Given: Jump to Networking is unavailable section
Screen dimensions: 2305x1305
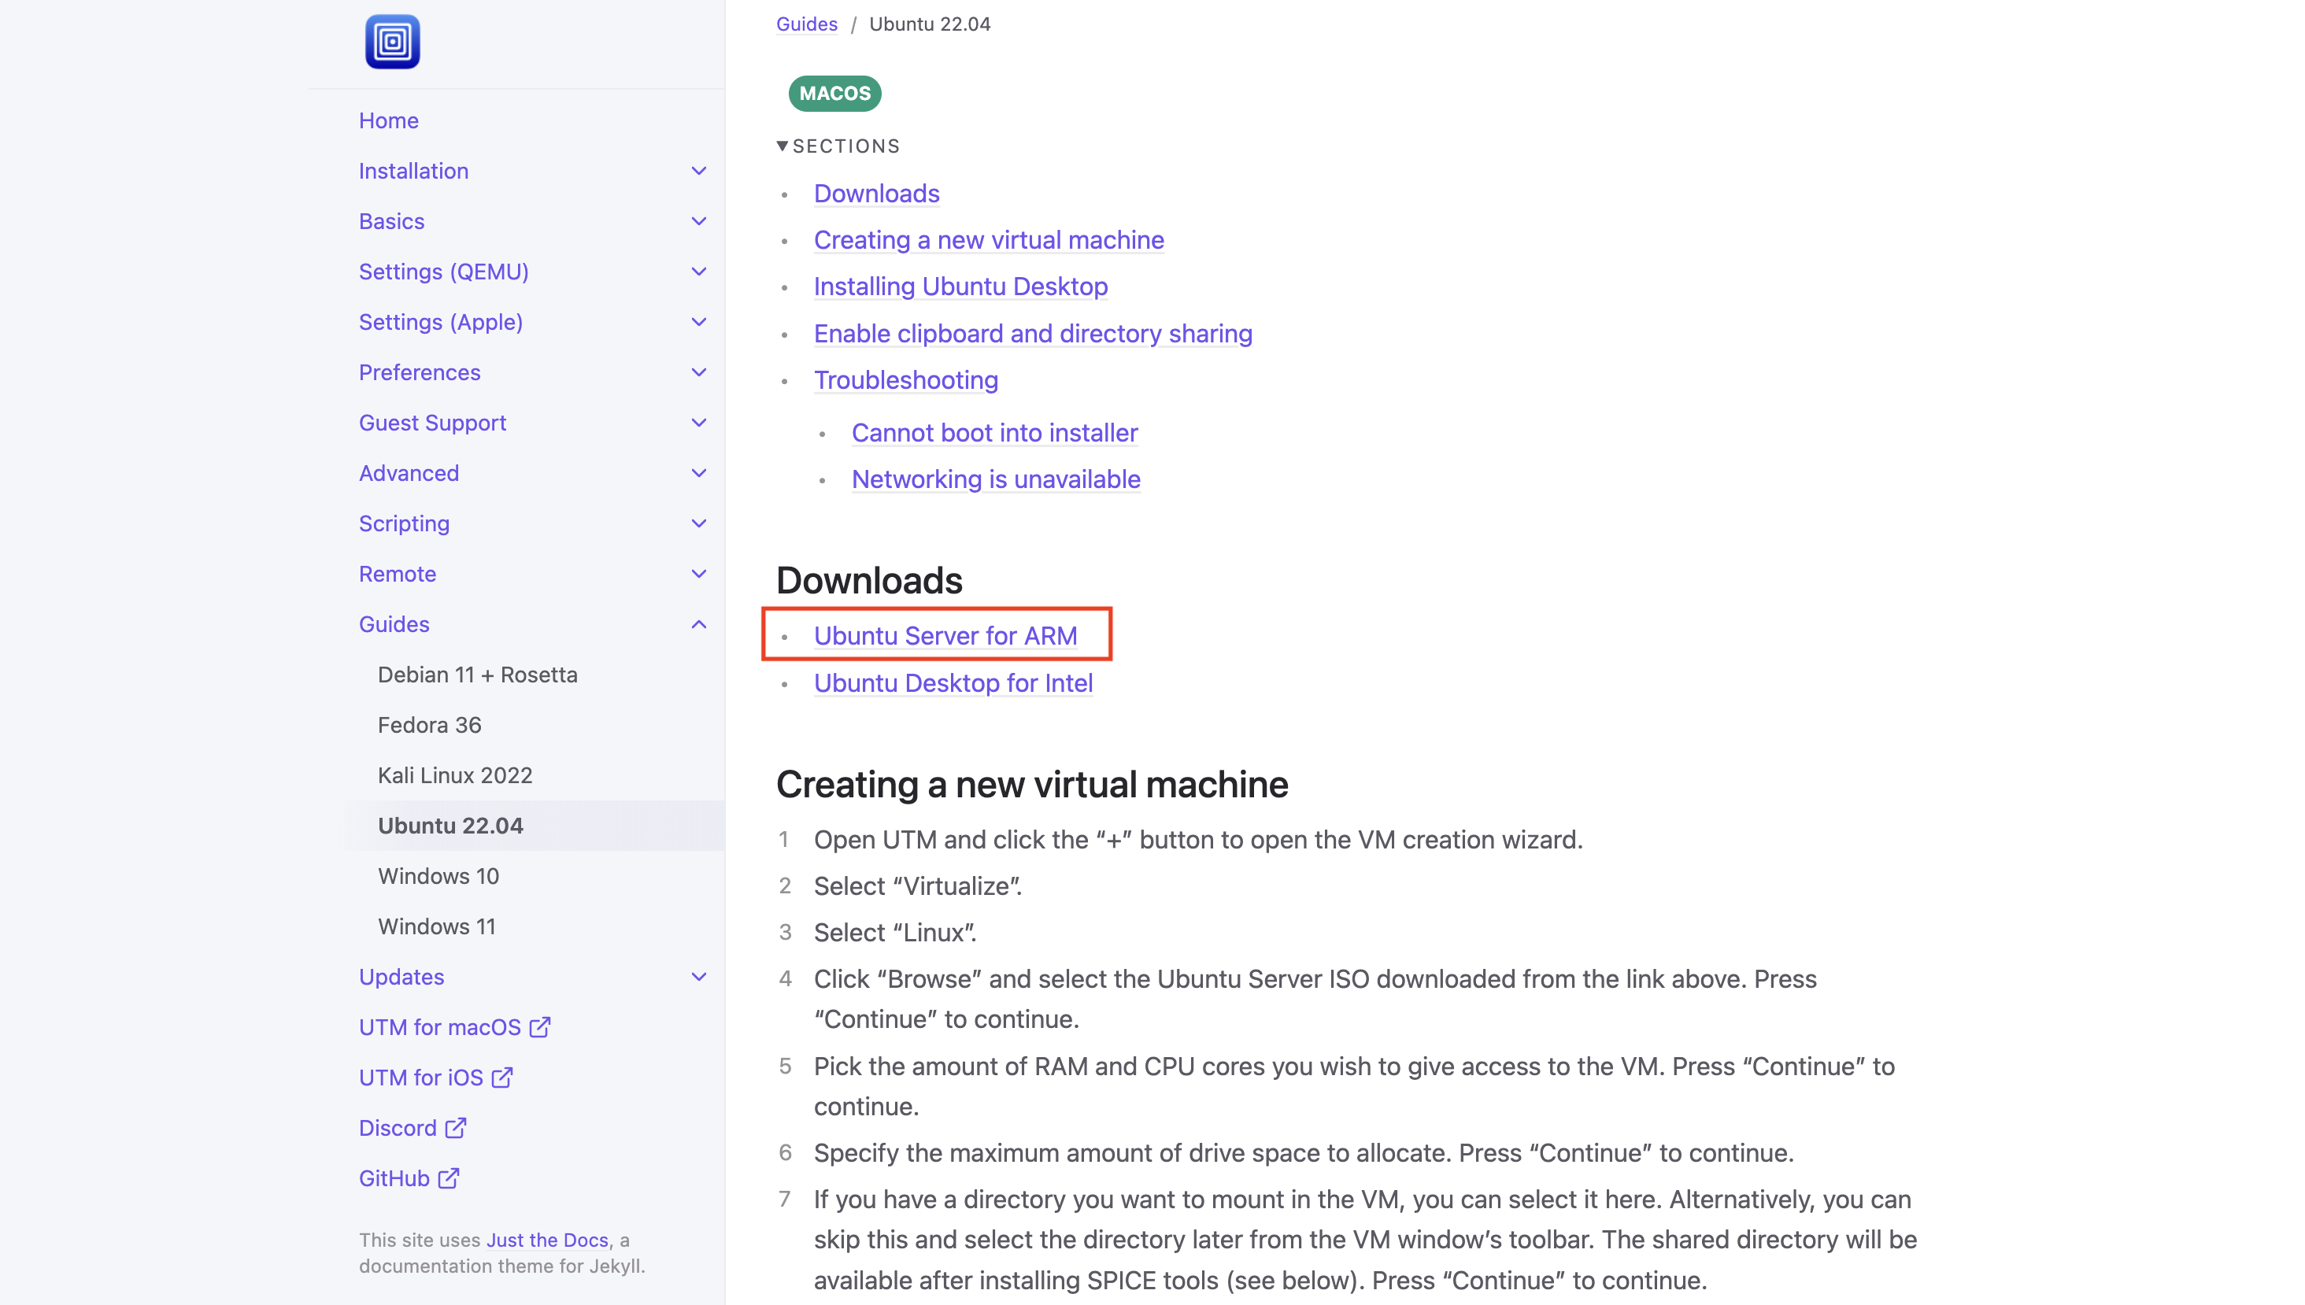Looking at the screenshot, I should coord(995,479).
